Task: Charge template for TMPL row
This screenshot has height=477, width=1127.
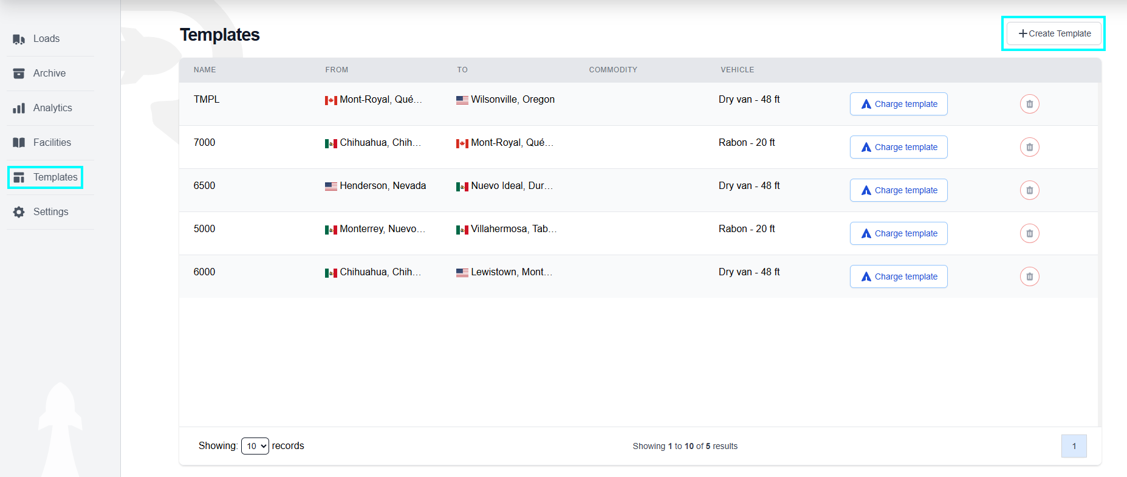Action: tap(899, 104)
